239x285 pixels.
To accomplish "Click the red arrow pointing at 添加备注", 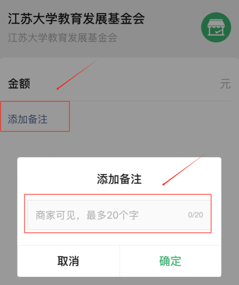I will (77, 74).
